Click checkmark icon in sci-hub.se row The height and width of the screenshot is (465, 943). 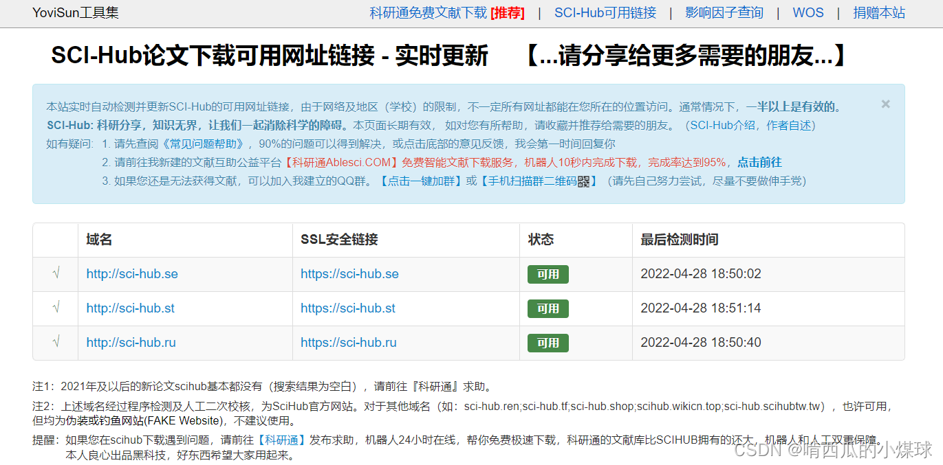(x=56, y=273)
